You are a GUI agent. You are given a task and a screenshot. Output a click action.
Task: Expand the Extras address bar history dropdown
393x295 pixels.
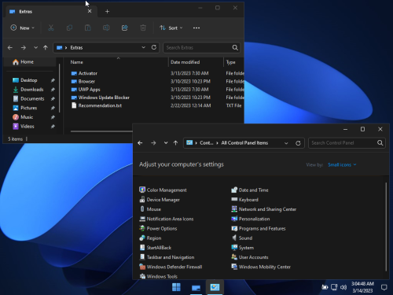(143, 47)
